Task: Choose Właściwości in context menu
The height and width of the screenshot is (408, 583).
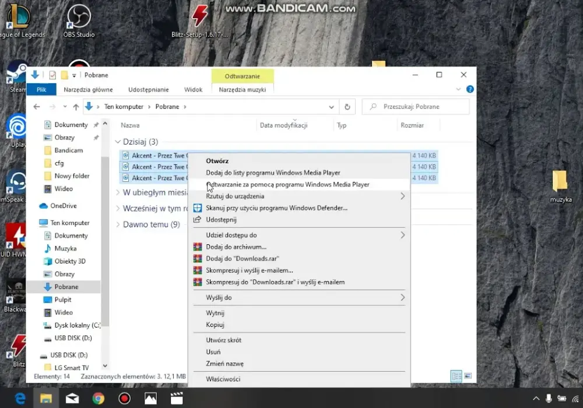Action: pos(299,379)
